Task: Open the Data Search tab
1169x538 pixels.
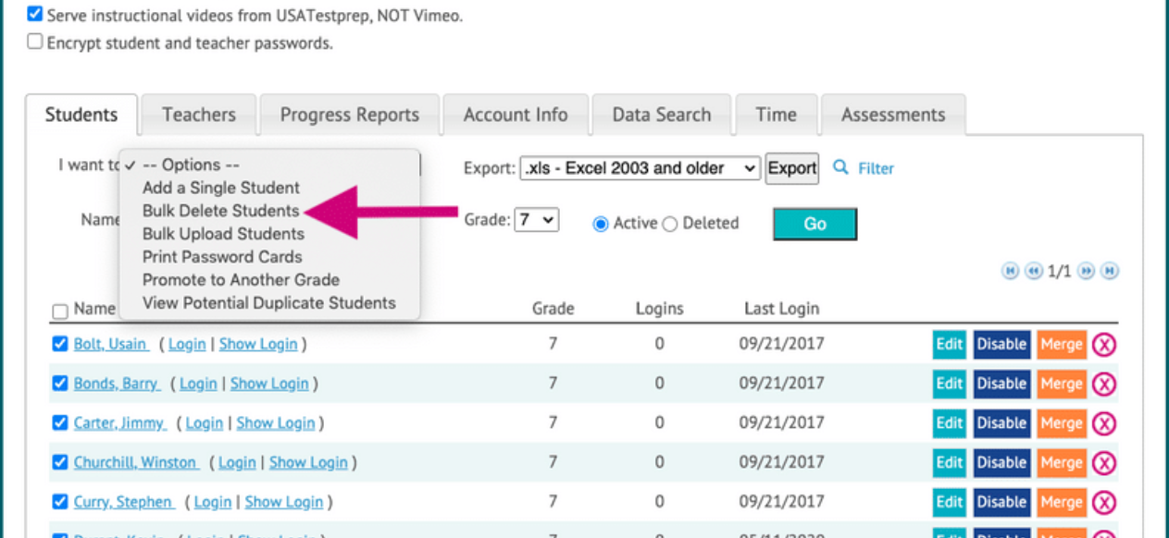Action: tap(662, 115)
